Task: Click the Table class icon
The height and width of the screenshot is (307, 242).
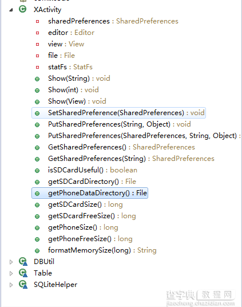Action: coord(23,273)
